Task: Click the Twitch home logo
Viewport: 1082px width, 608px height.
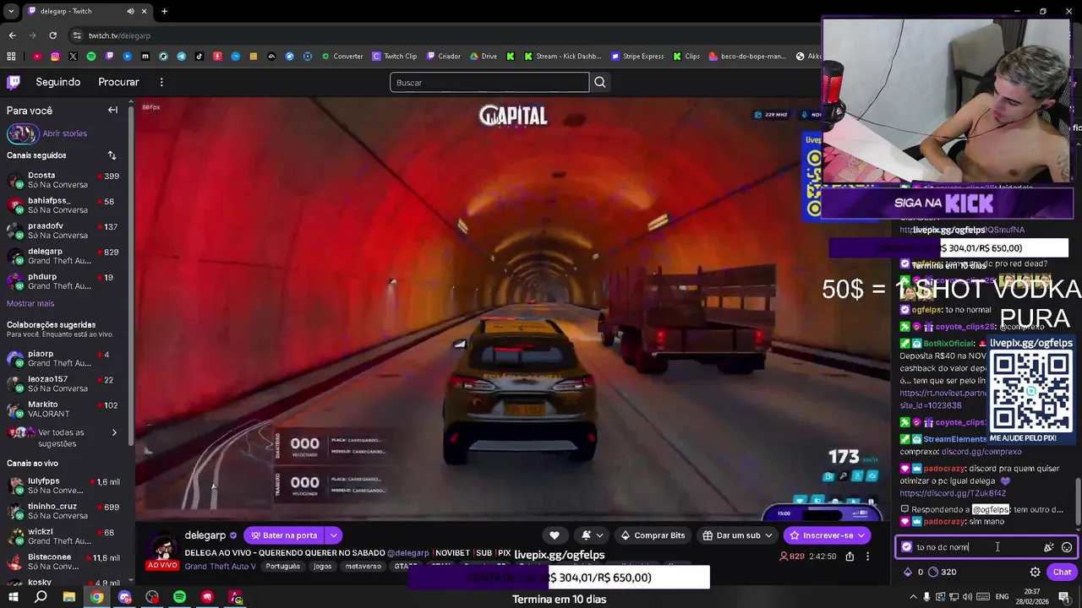Action: pyautogui.click(x=14, y=82)
